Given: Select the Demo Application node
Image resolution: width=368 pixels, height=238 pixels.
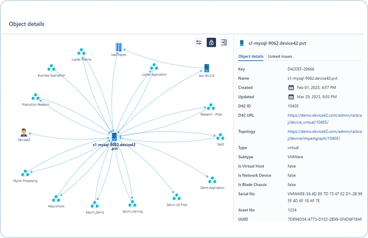Looking at the screenshot, I should pyautogui.click(x=212, y=180).
